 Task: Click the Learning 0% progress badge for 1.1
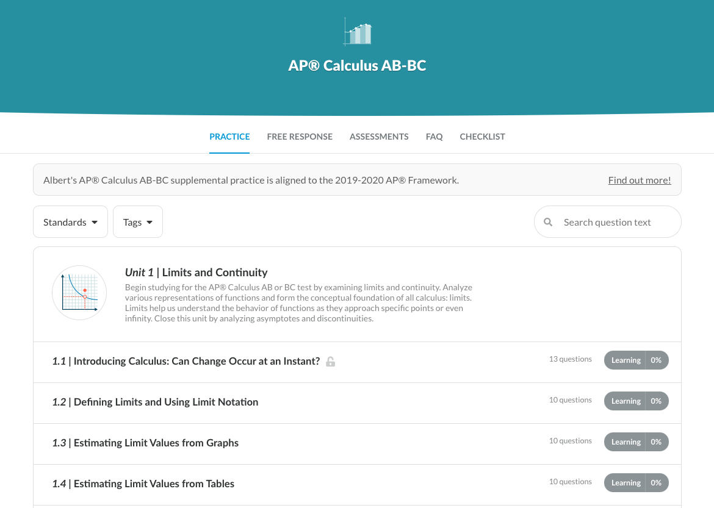pos(636,360)
